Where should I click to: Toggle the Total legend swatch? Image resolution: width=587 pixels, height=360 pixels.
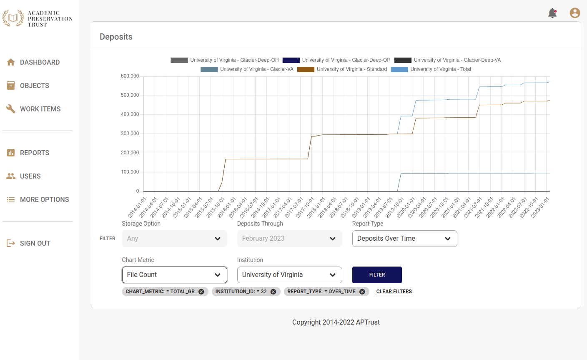399,69
